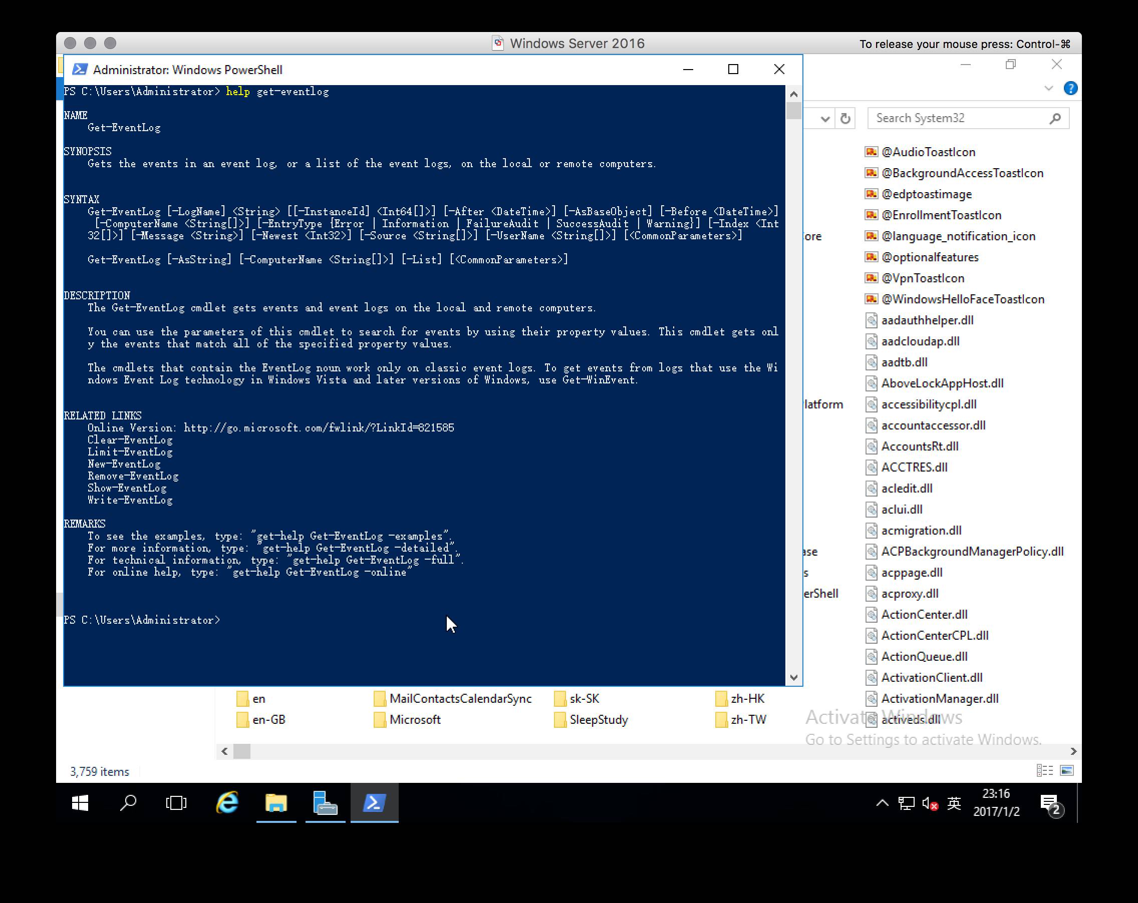Select acproxy.dll file
Image resolution: width=1138 pixels, height=903 pixels.
(x=902, y=593)
